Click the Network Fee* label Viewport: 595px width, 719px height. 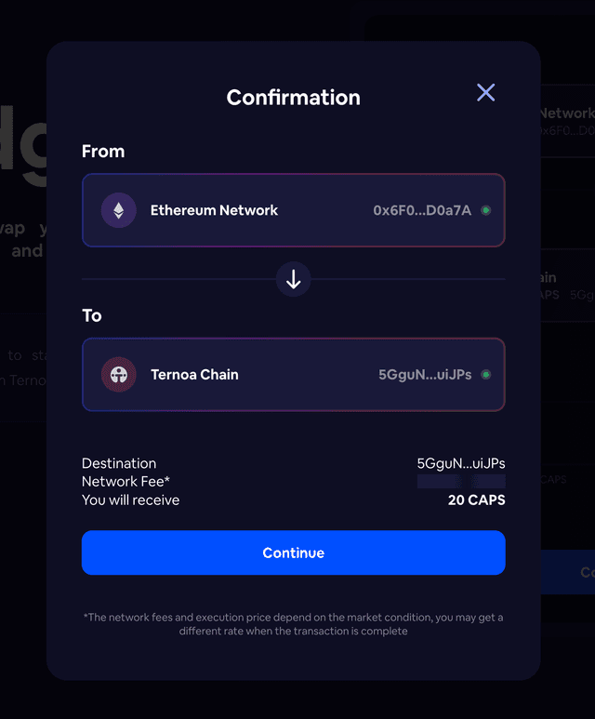(126, 482)
